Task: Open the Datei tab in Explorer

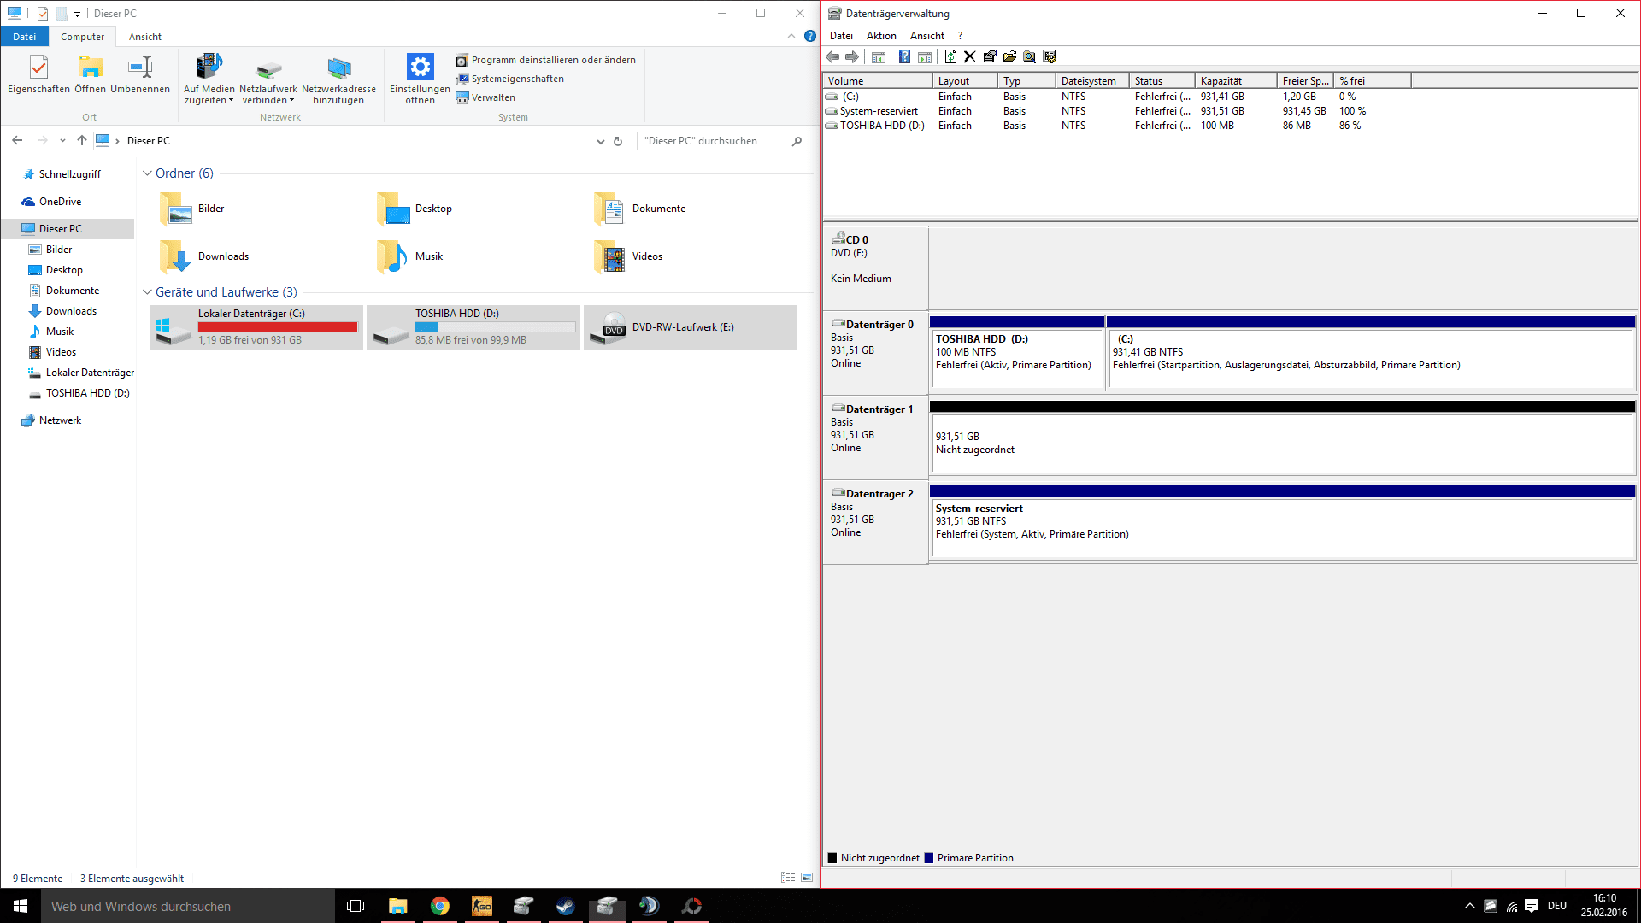Action: click(25, 37)
